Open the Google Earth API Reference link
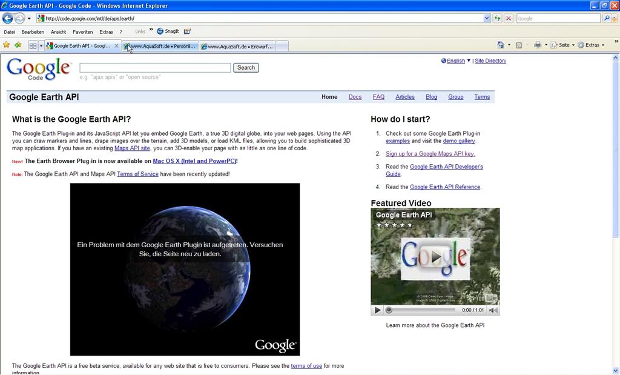 pyautogui.click(x=444, y=187)
